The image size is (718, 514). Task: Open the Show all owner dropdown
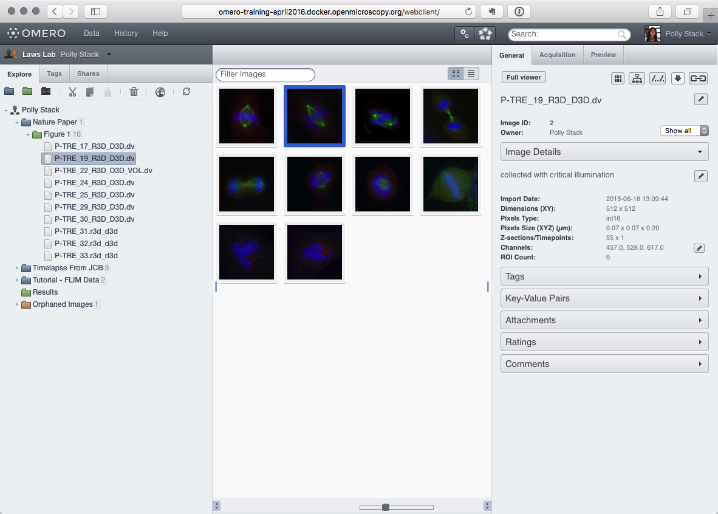click(684, 130)
